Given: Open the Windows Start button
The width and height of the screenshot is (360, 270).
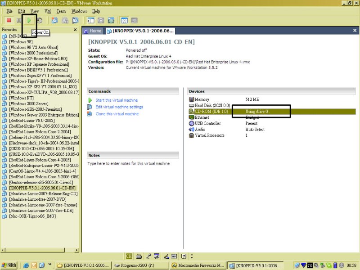Looking at the screenshot, I should pyautogui.click(x=9, y=265).
